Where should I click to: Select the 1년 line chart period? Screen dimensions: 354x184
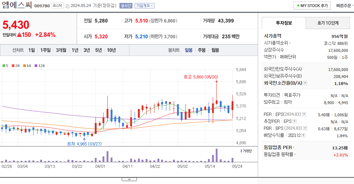(75, 50)
